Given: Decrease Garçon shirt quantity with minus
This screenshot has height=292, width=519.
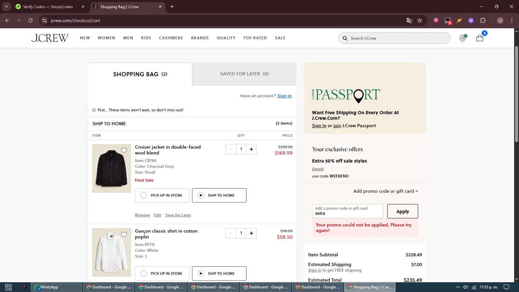Looking at the screenshot, I should pos(231,233).
